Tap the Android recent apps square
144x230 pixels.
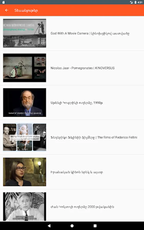(x=95, y=226)
